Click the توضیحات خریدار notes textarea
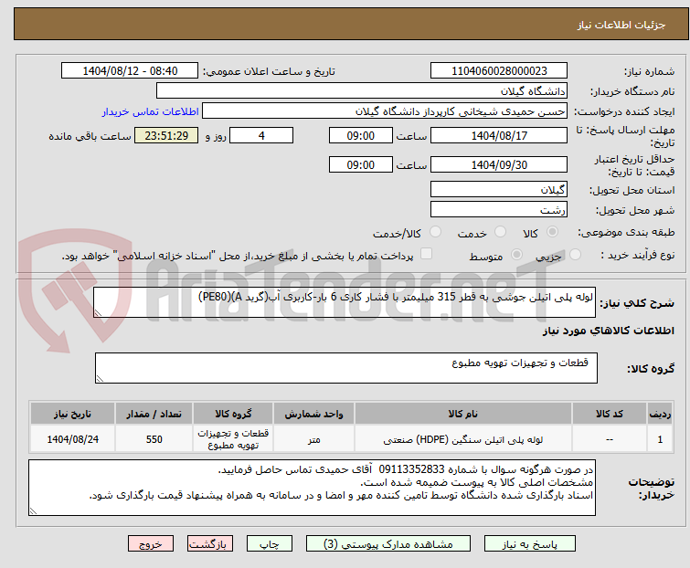Viewport: 690px width, 568px height. [312, 488]
